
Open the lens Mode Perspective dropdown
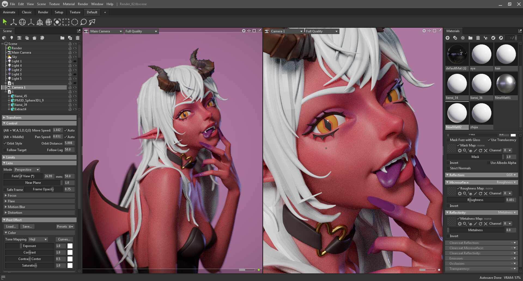pos(27,170)
